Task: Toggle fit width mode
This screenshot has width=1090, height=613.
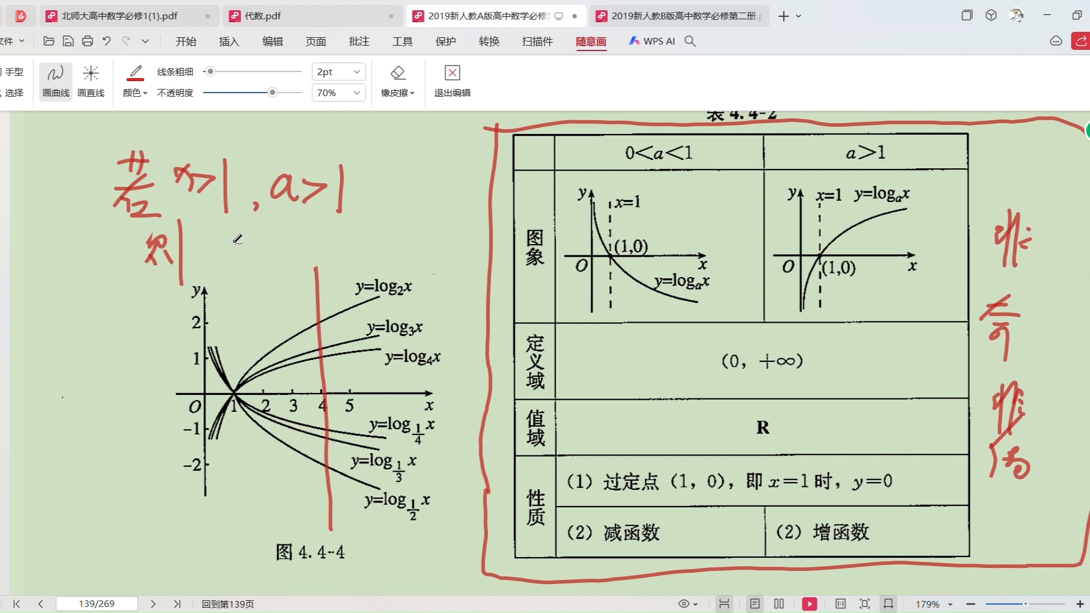Action: point(888,604)
